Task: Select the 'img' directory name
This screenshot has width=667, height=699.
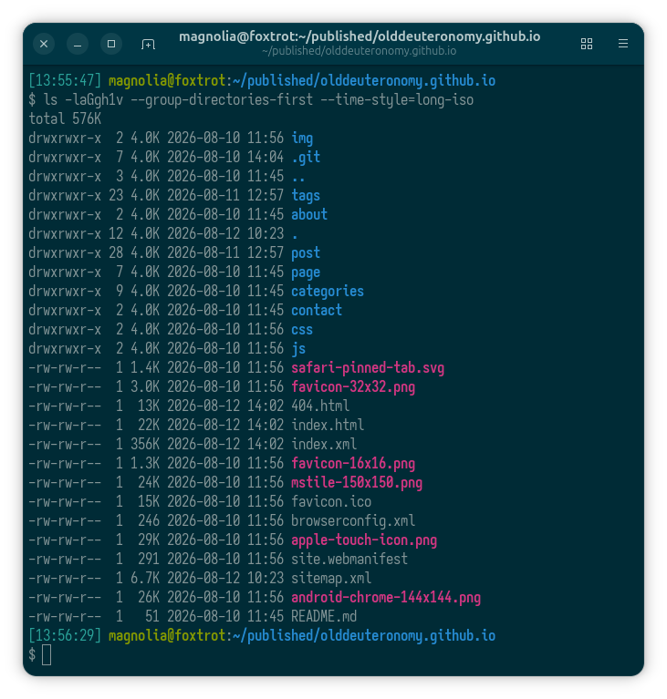Action: click(302, 139)
